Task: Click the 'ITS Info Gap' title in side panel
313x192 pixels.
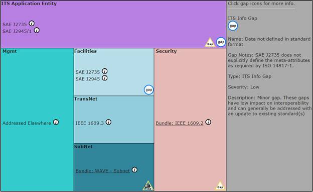Action: 243,18
